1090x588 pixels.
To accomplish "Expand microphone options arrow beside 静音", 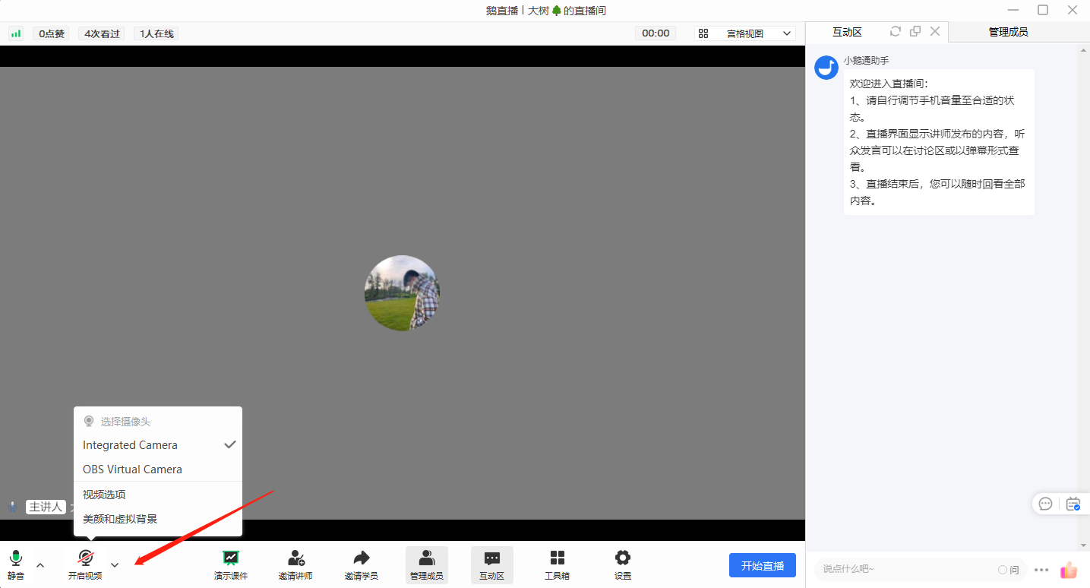I will [40, 564].
